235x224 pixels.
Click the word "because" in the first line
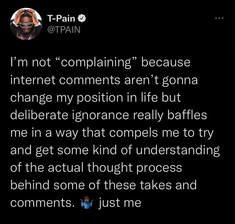pyautogui.click(x=166, y=62)
